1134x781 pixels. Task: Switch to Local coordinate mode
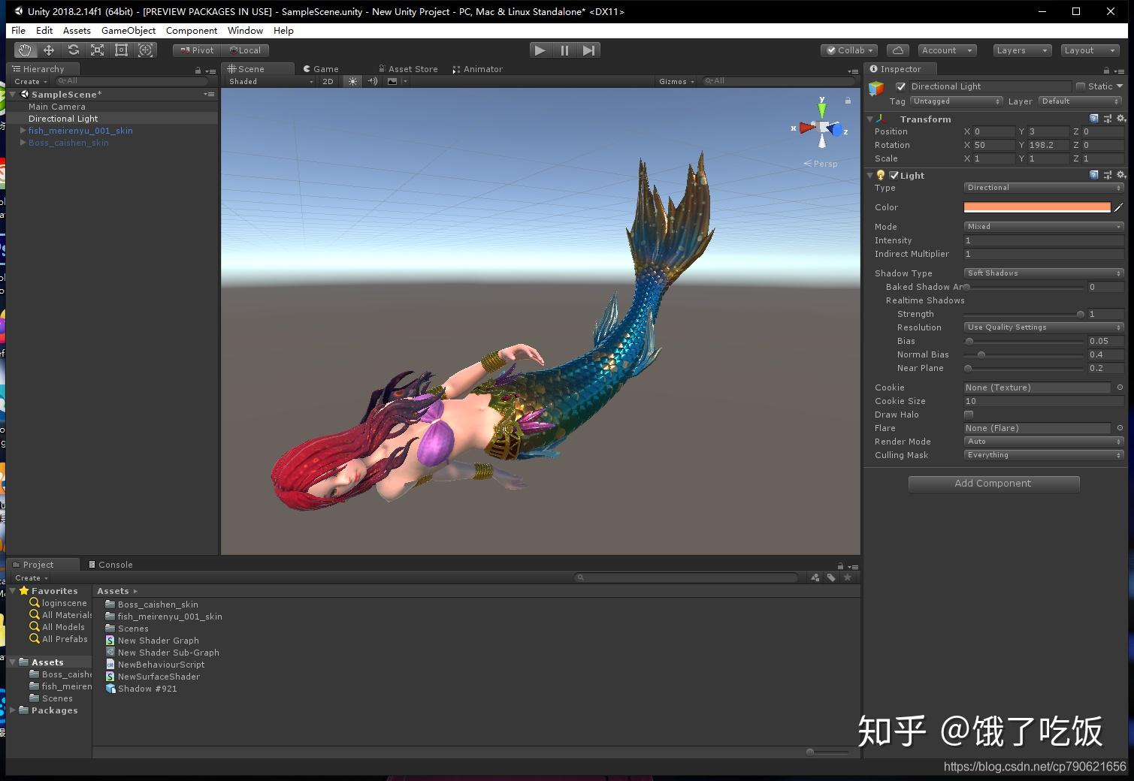[x=246, y=50]
